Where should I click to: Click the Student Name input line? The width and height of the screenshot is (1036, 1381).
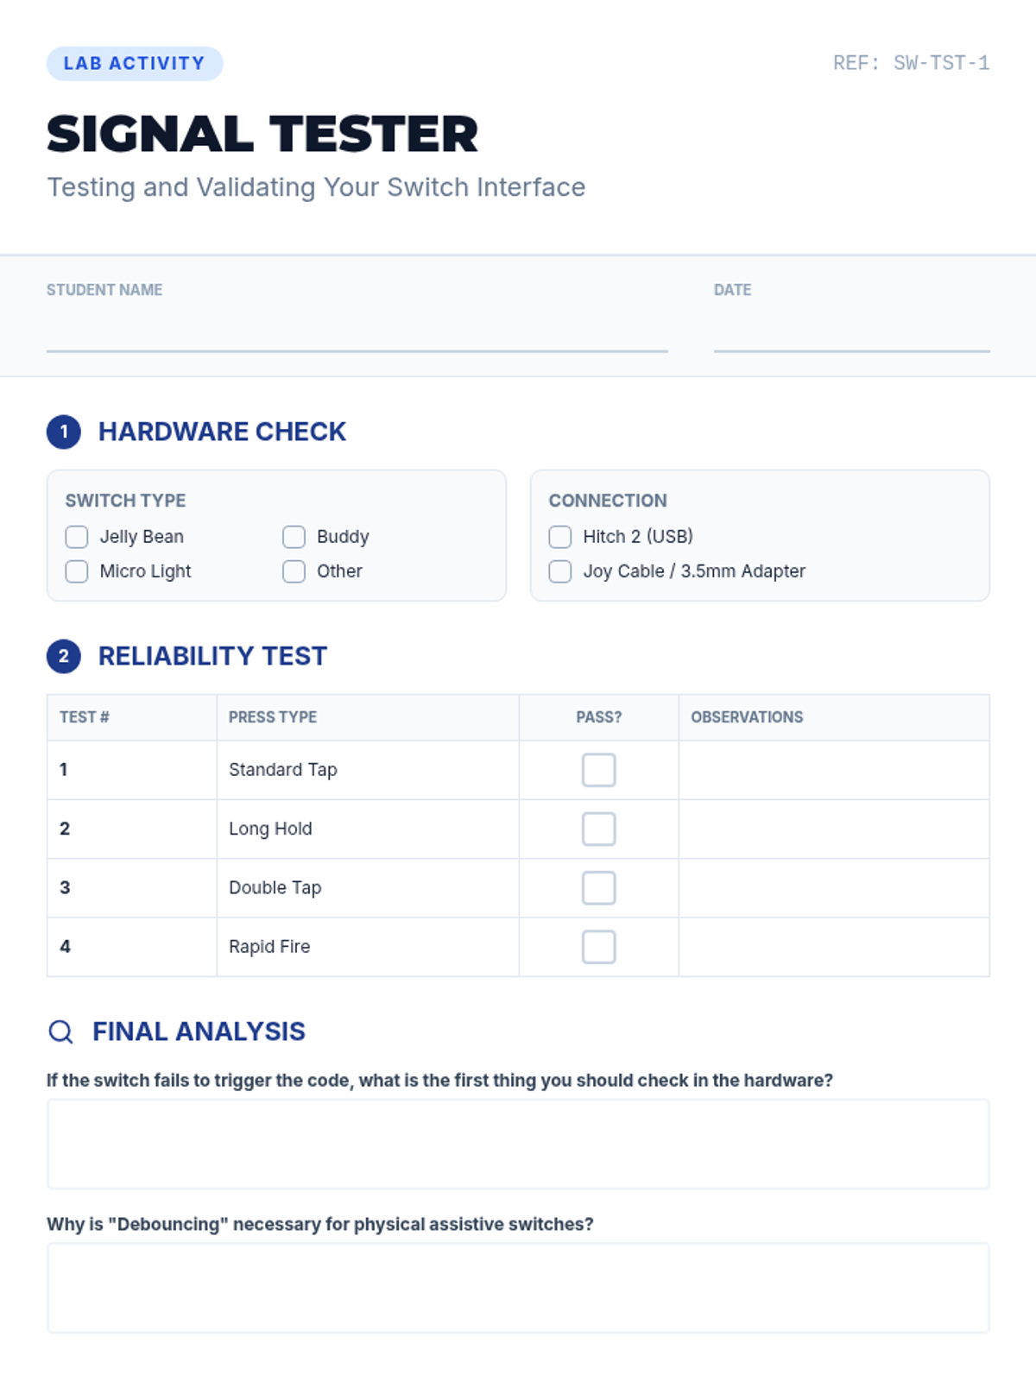point(357,335)
